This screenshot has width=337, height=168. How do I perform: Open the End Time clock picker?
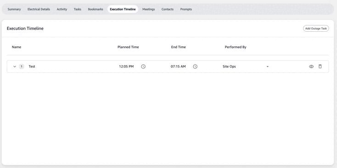tap(195, 67)
